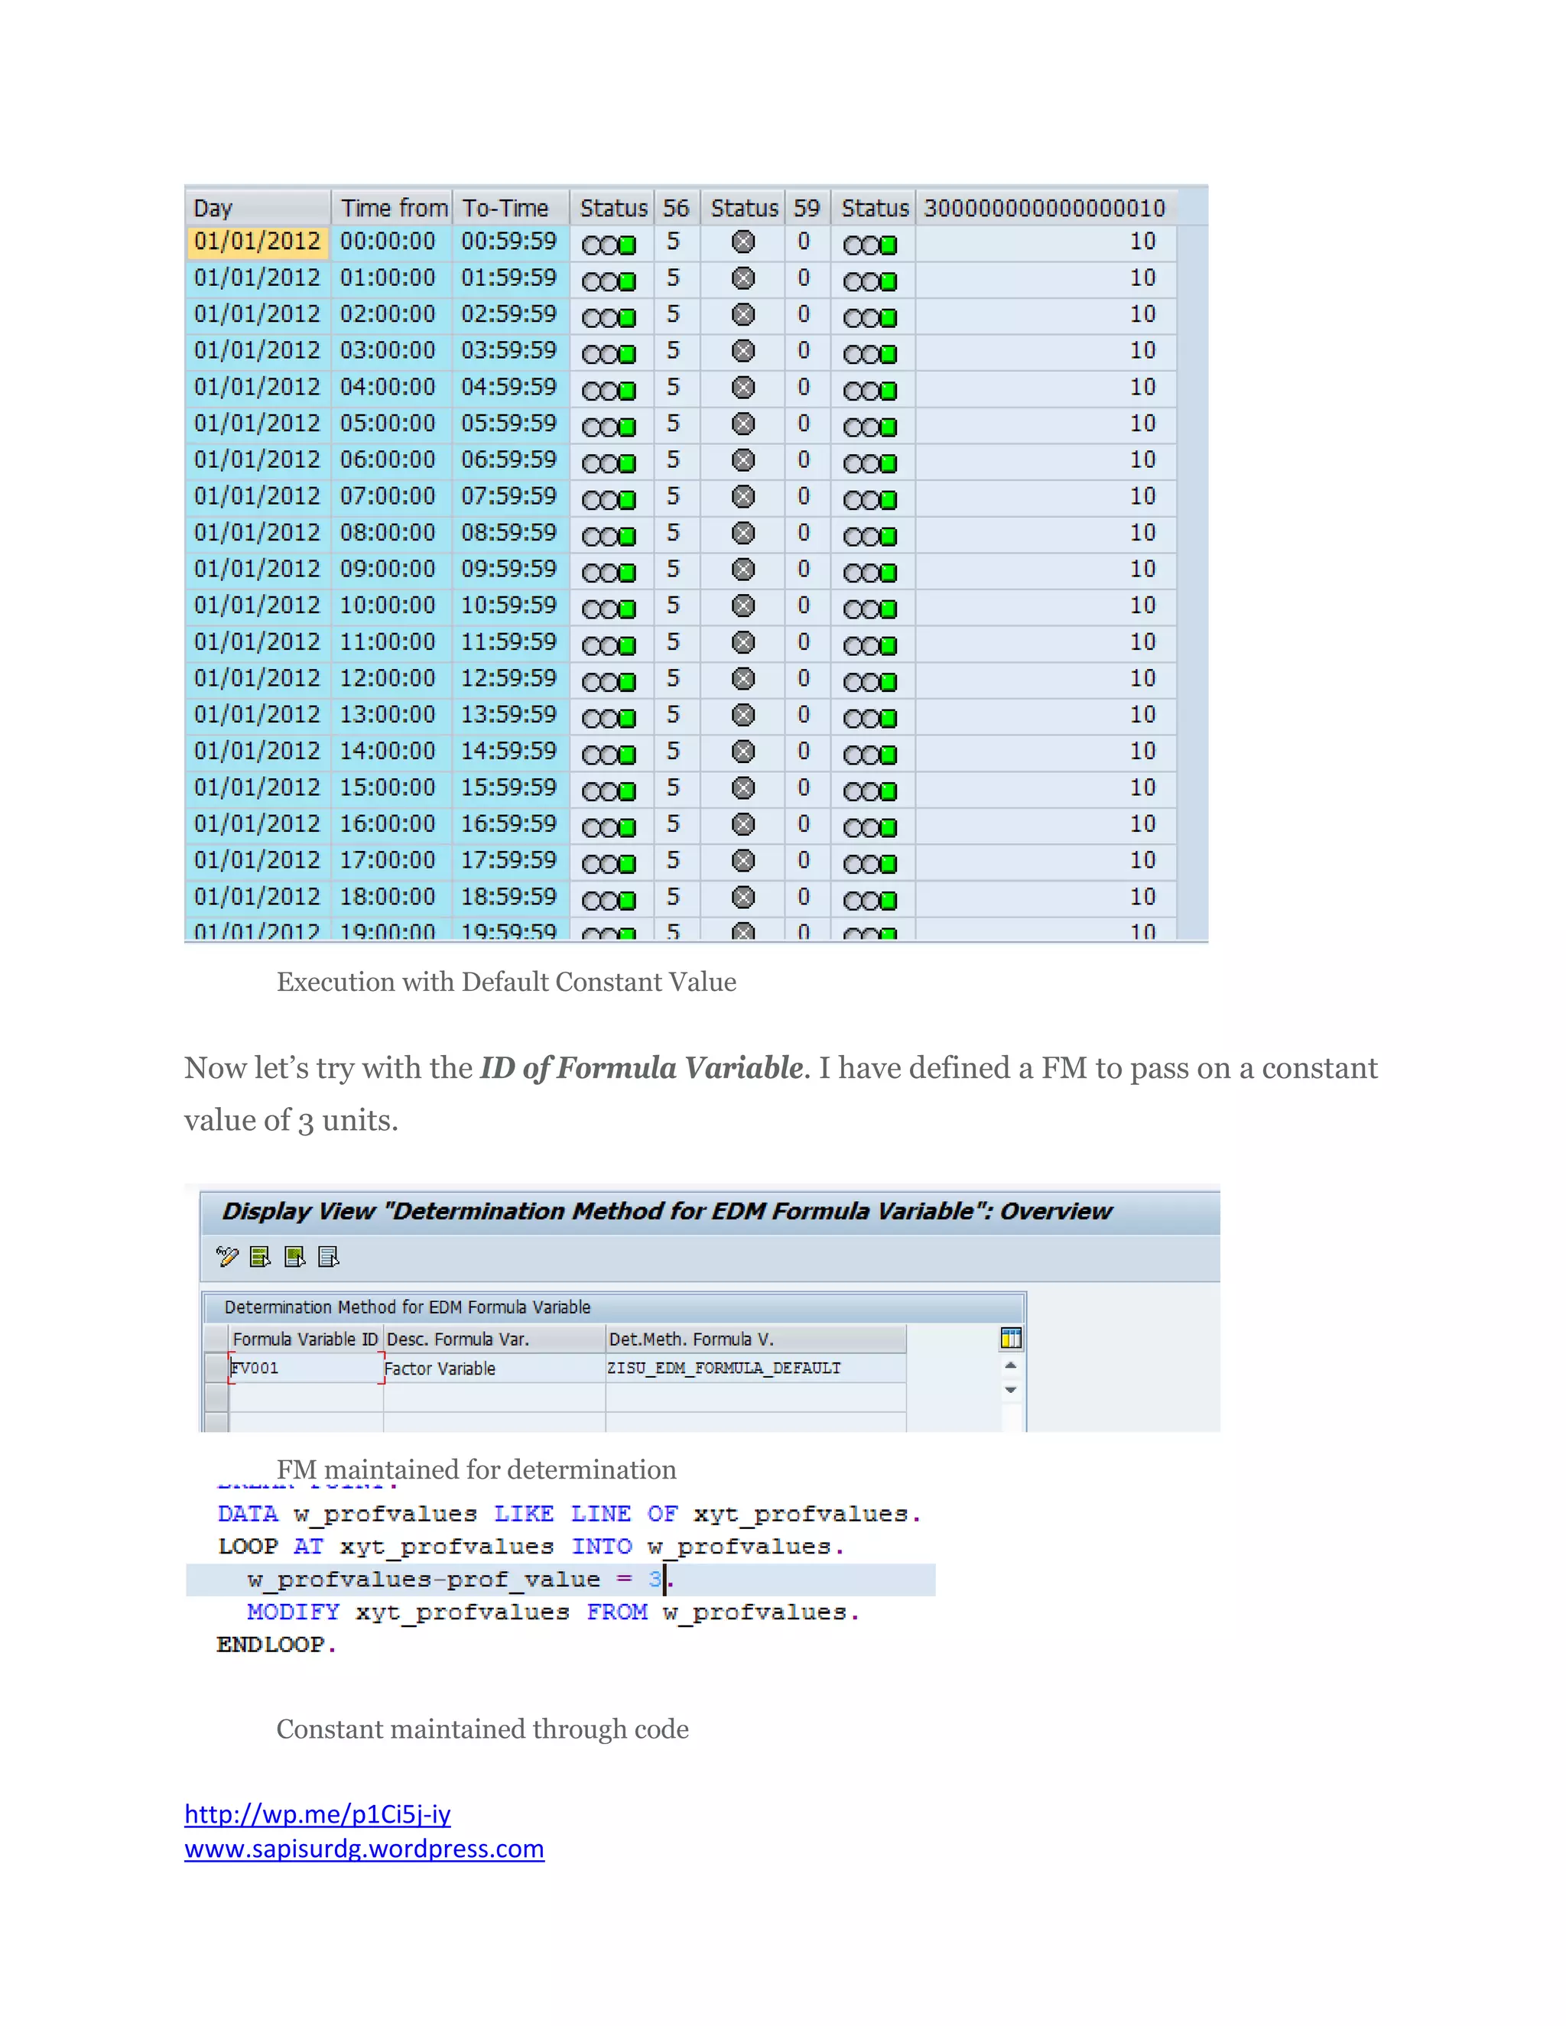Screen dimensions: 1566x2026
Task: Click the 59 column header
Action: pos(807,208)
